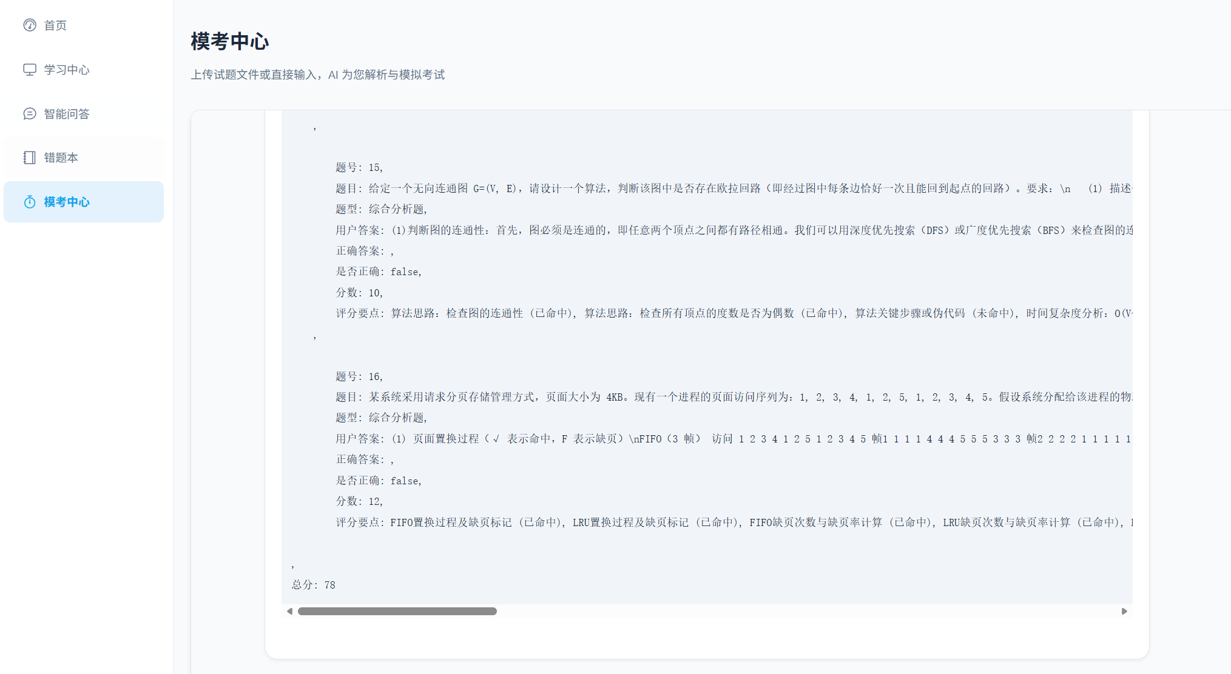Image resolution: width=1231 pixels, height=674 pixels.
Task: Click the 总分: 78 total score line
Action: 314,585
